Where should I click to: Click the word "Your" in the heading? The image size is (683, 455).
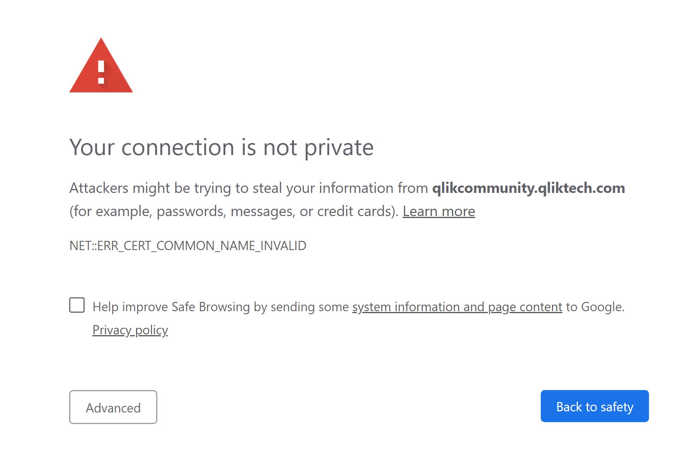pos(92,147)
